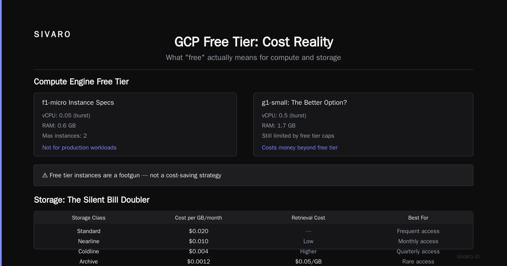Click the 'Best For' column header

click(418, 218)
